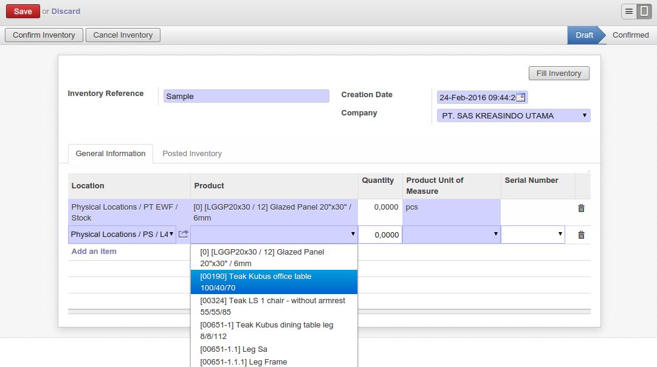Select the Leg Frame product option
Image resolution: width=657 pixels, height=367 pixels.
tap(274, 362)
